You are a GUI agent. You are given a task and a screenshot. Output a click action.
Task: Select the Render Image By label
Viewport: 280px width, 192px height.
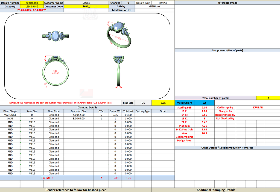[x=225, y=115]
